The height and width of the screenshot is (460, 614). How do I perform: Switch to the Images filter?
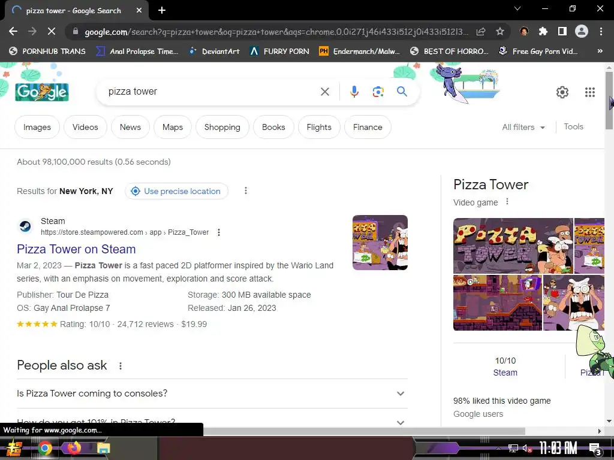click(x=37, y=127)
